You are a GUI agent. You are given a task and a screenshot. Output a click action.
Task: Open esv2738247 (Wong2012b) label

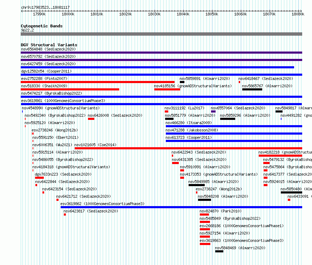pos(219,189)
